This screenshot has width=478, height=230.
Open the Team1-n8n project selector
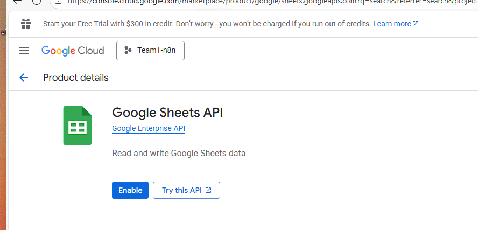150,51
